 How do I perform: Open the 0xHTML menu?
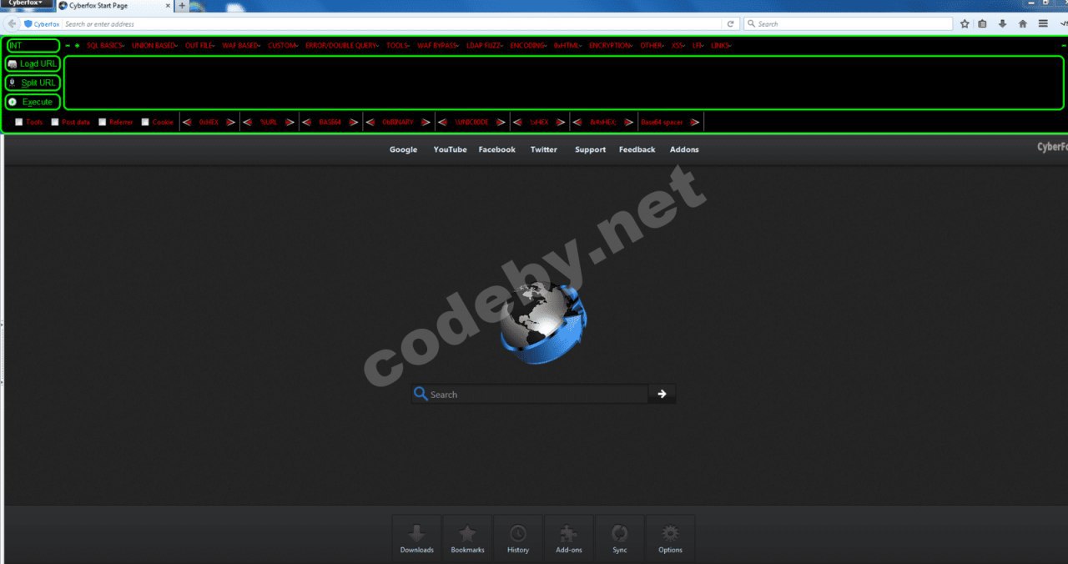567,45
